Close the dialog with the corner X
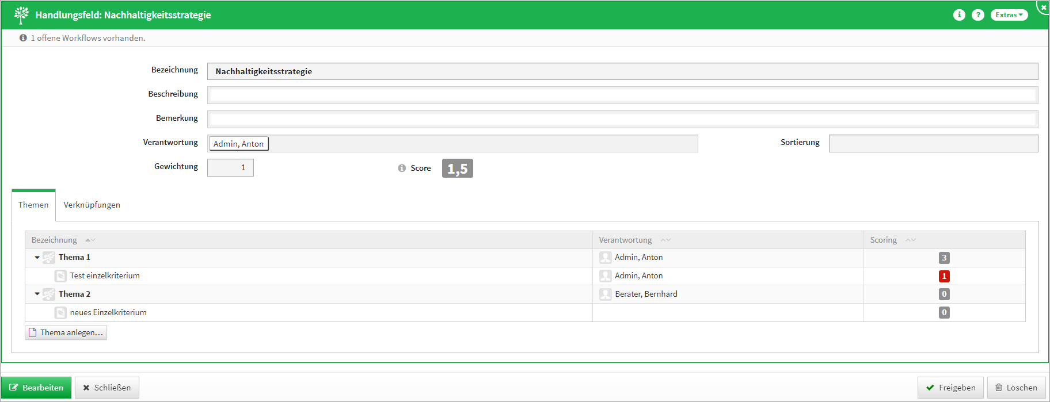This screenshot has width=1050, height=402. [x=1044, y=7]
